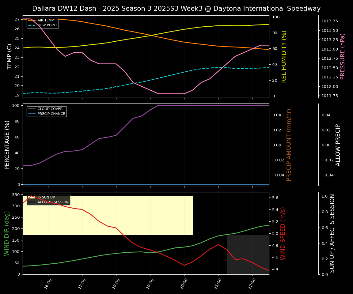Click the WIND SPEED (m/s) axis label
Screen dimensions: 353x294
tap(283, 233)
